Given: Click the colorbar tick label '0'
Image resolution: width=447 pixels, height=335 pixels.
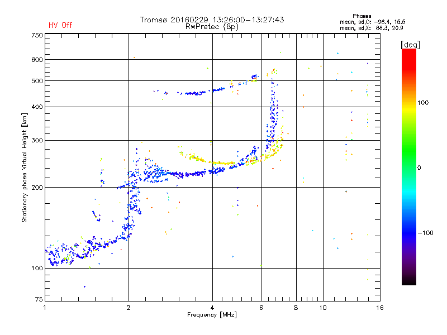Looking at the screenshot, I should click(x=419, y=168).
